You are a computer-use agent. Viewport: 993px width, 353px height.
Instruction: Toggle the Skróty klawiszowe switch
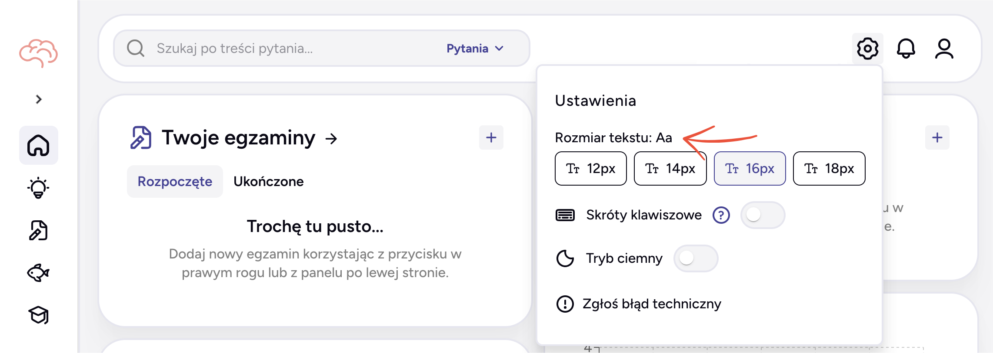[763, 215]
